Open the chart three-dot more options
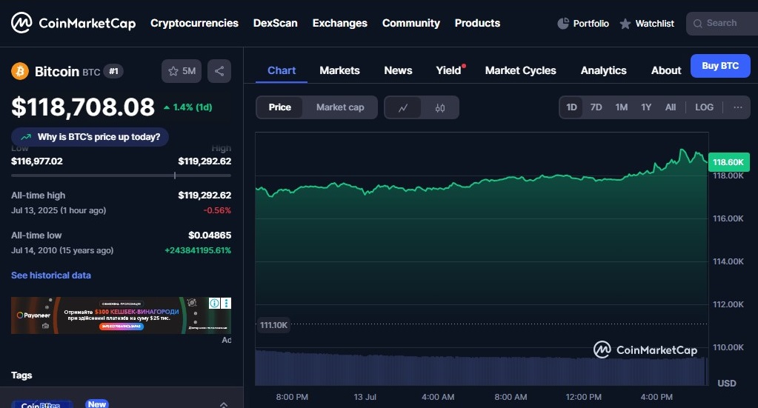Image resolution: width=758 pixels, height=408 pixels. 738,107
